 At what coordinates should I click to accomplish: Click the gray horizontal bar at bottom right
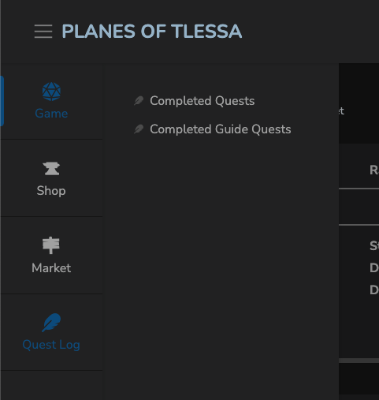coord(359,361)
